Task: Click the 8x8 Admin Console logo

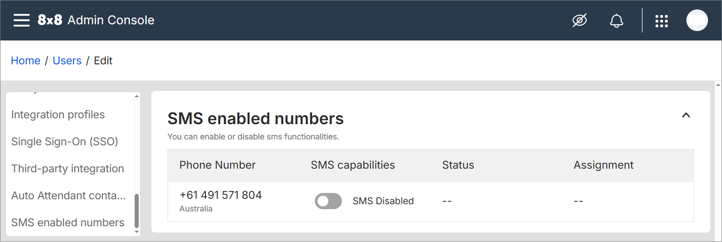Action: click(x=95, y=20)
